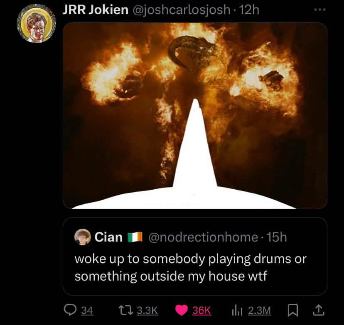Click the view analytics bar icon
The width and height of the screenshot is (344, 325).
click(x=237, y=310)
